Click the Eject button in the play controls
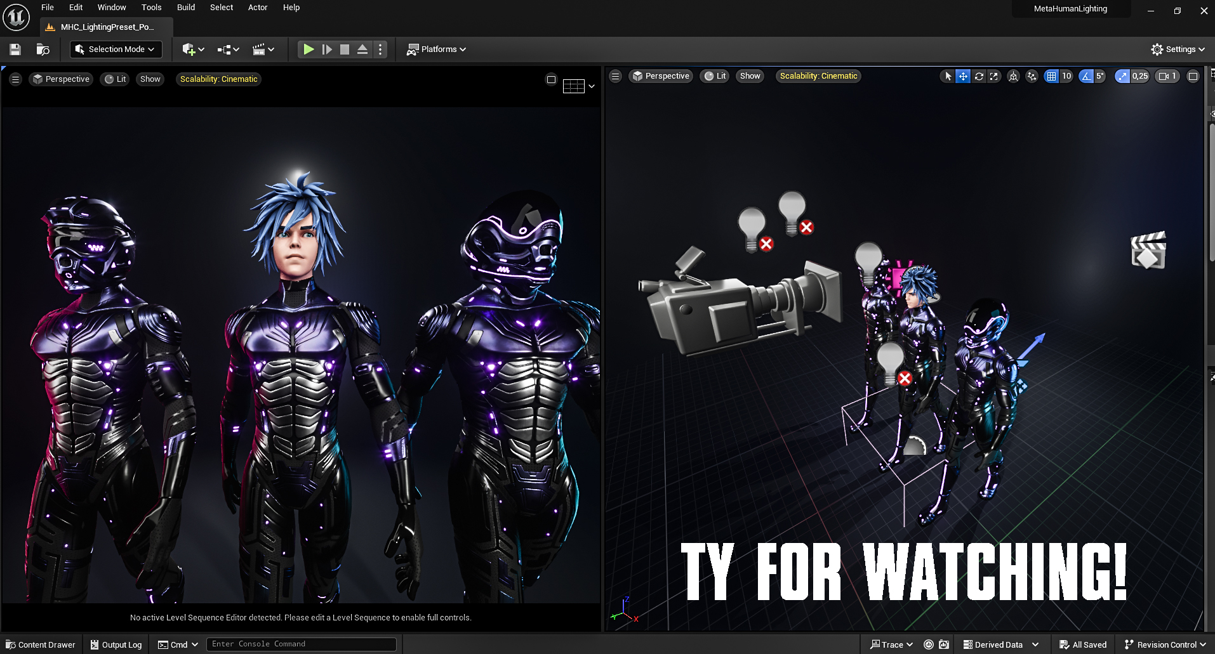This screenshot has width=1215, height=654. 362,49
